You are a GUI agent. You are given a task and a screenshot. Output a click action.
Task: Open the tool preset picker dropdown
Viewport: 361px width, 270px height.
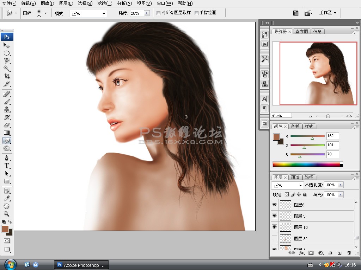pos(16,13)
